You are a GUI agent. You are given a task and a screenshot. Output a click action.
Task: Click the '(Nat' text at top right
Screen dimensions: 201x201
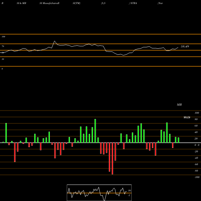pos(160,3)
